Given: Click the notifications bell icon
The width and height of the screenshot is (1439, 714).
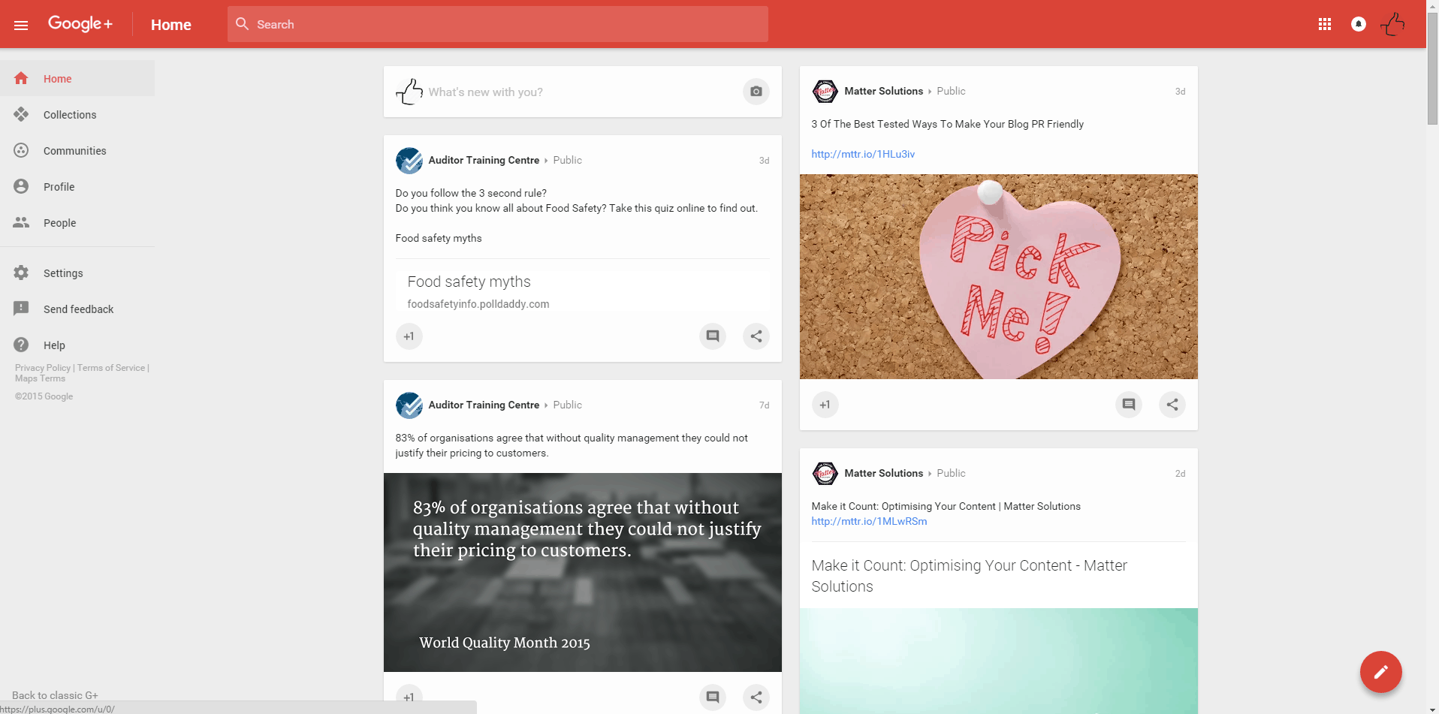Looking at the screenshot, I should coord(1358,24).
